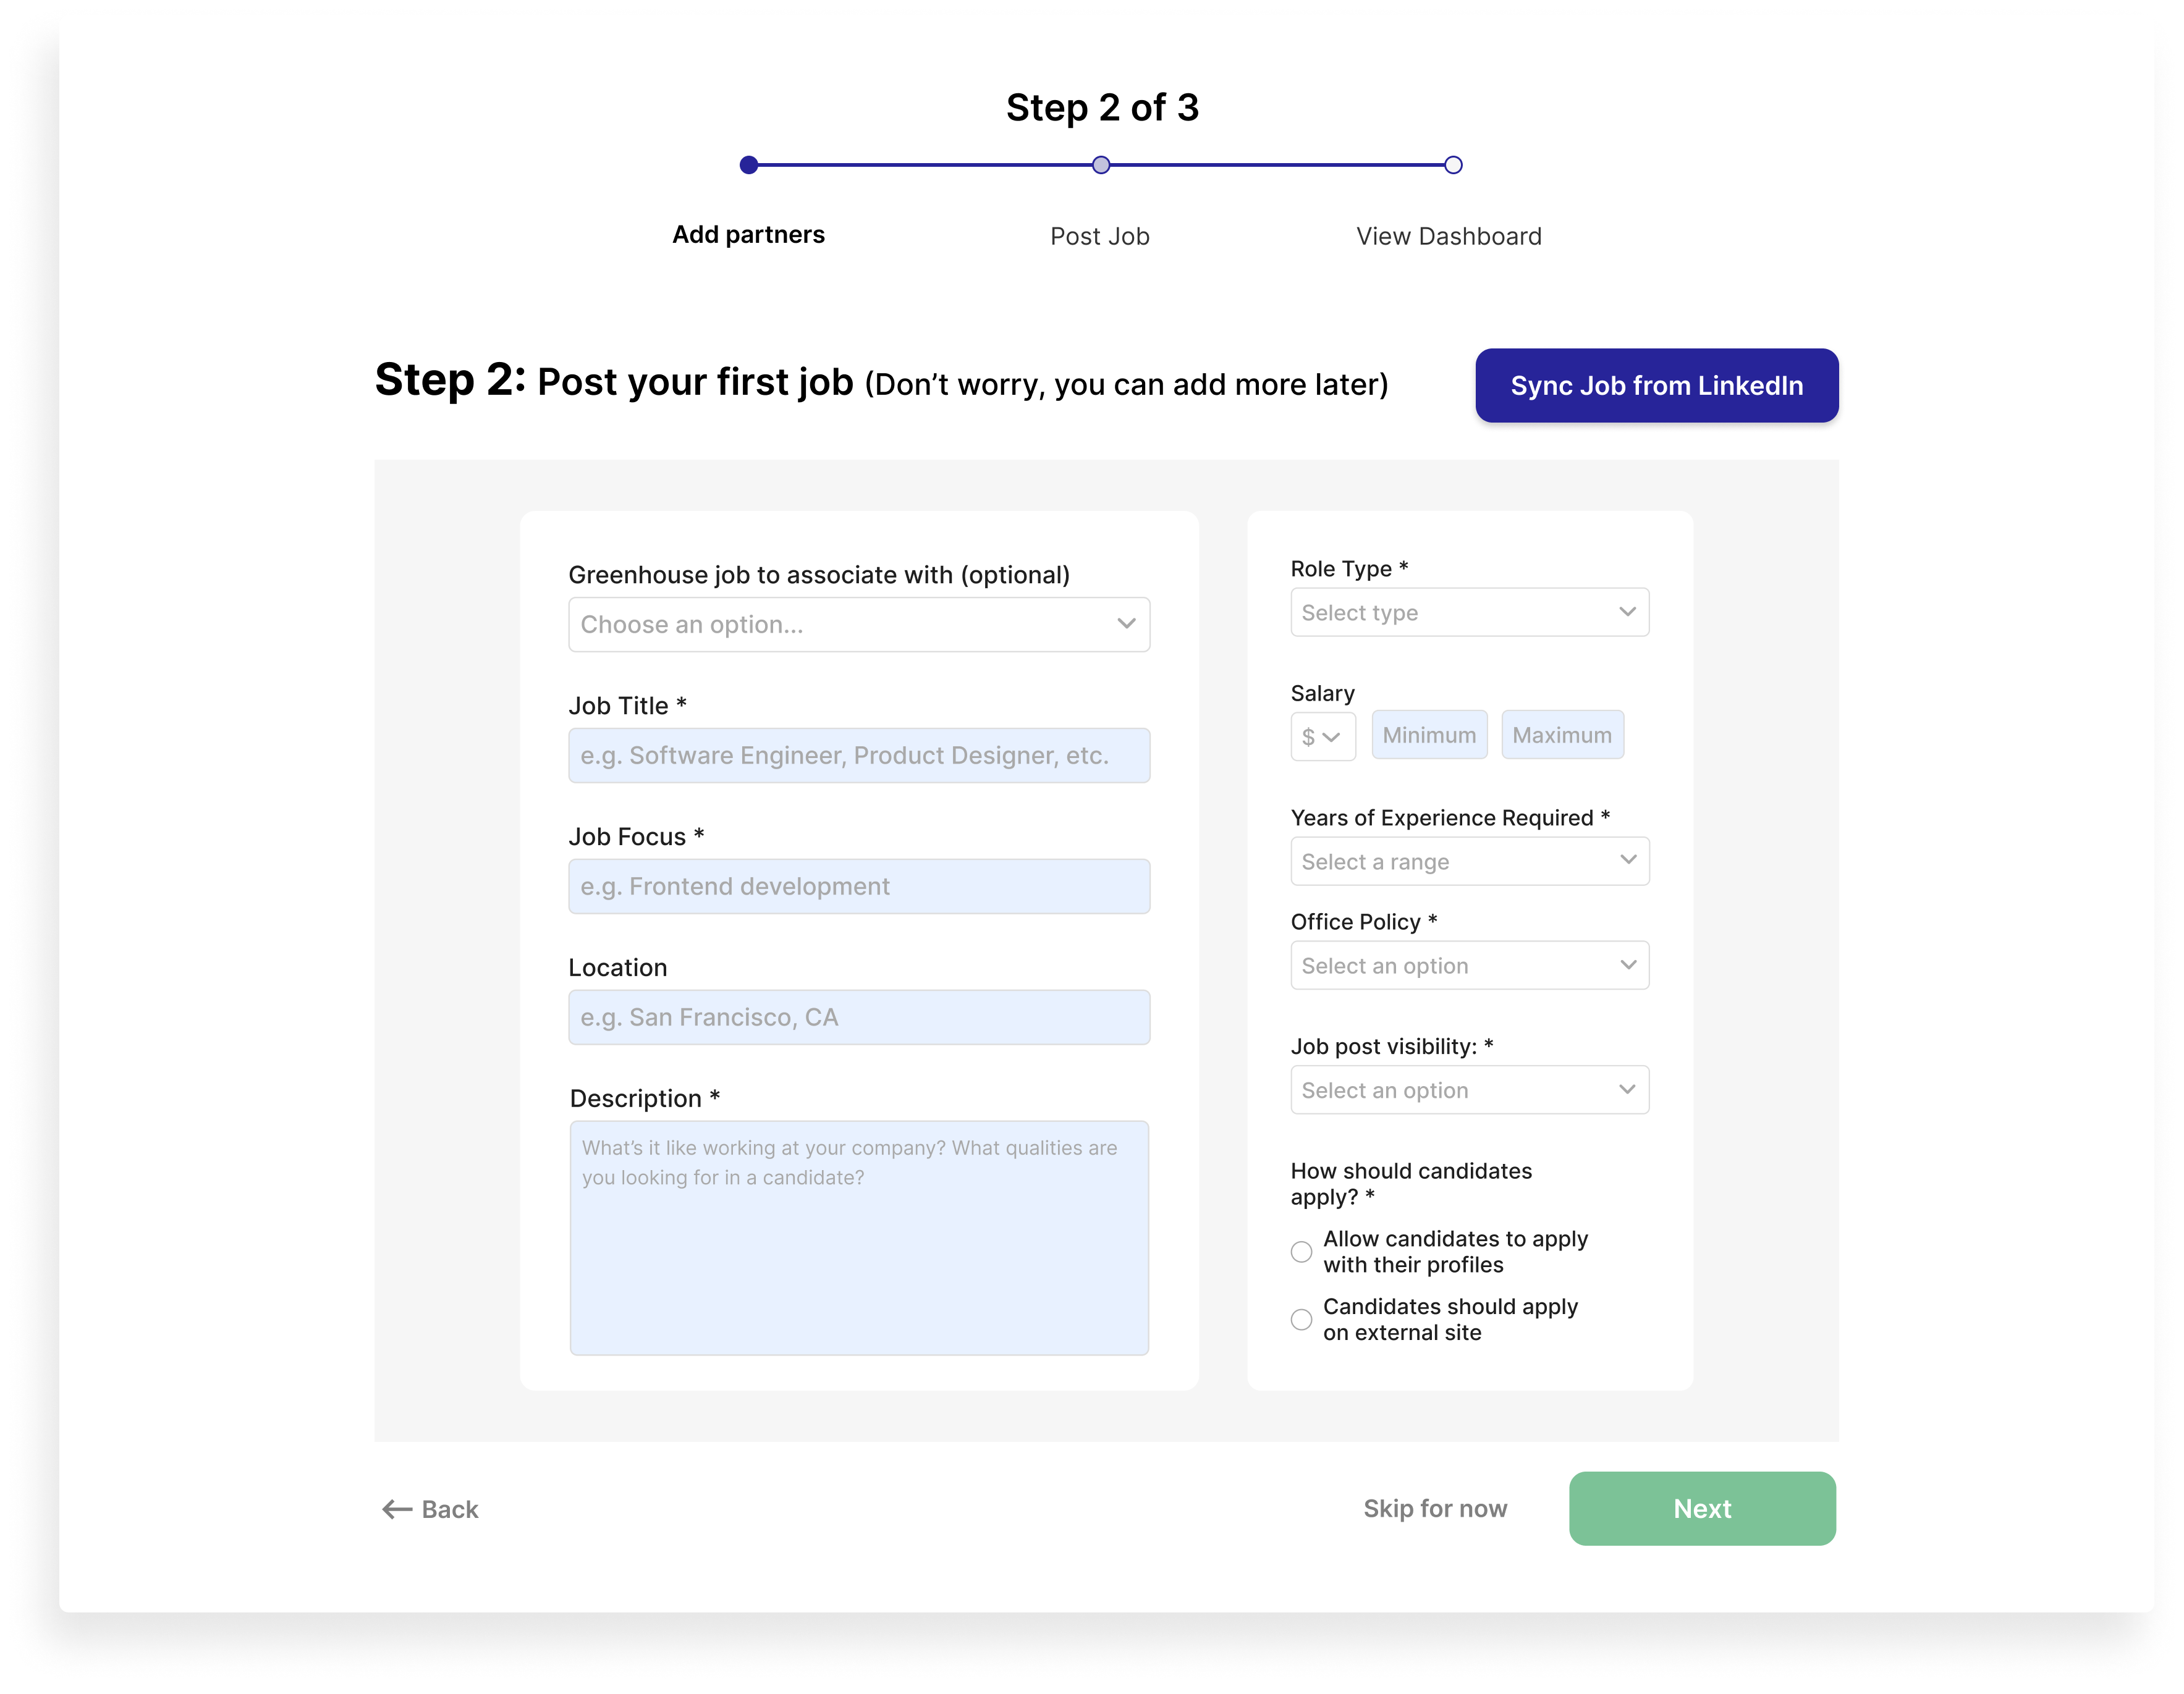Click the green Next button
This screenshot has height=1694, width=2184.
(1702, 1509)
